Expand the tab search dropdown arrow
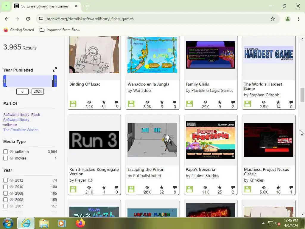 [6, 6]
